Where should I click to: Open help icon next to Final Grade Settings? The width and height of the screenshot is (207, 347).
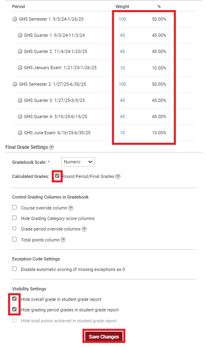[51, 147]
